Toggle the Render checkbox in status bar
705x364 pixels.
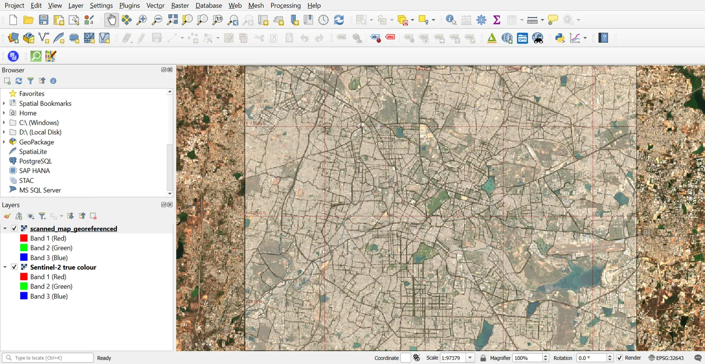(x=620, y=358)
